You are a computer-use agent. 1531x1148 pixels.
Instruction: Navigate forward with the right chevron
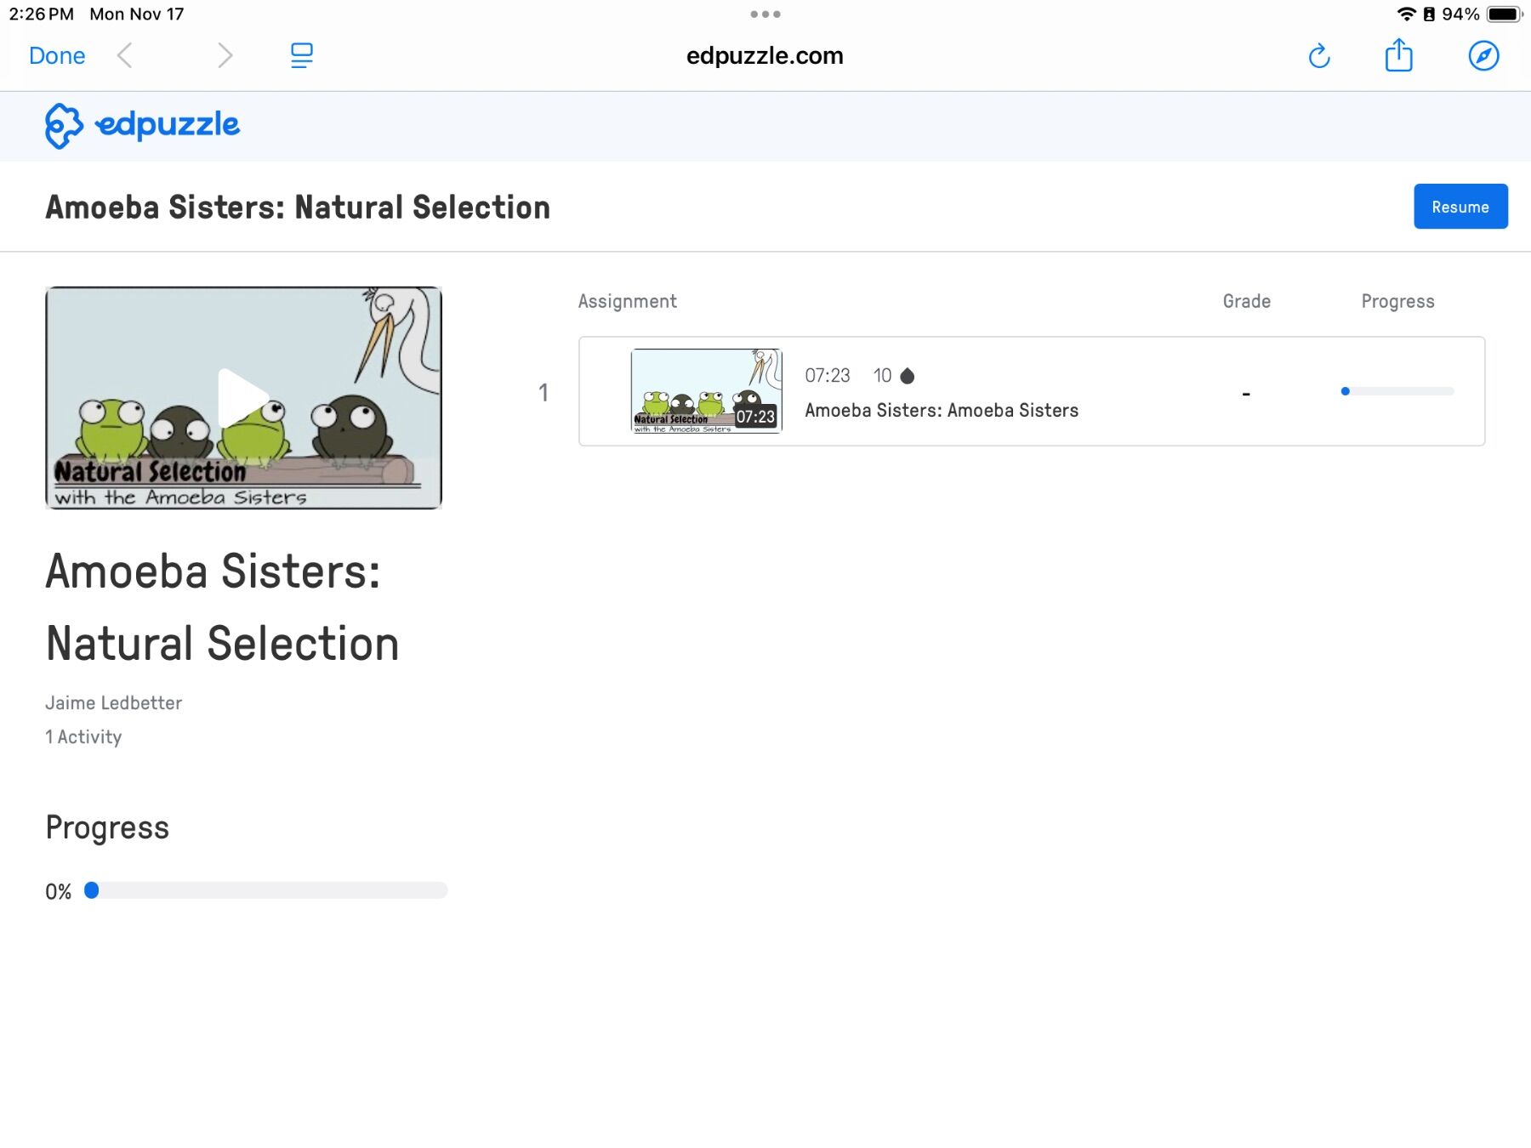point(224,55)
